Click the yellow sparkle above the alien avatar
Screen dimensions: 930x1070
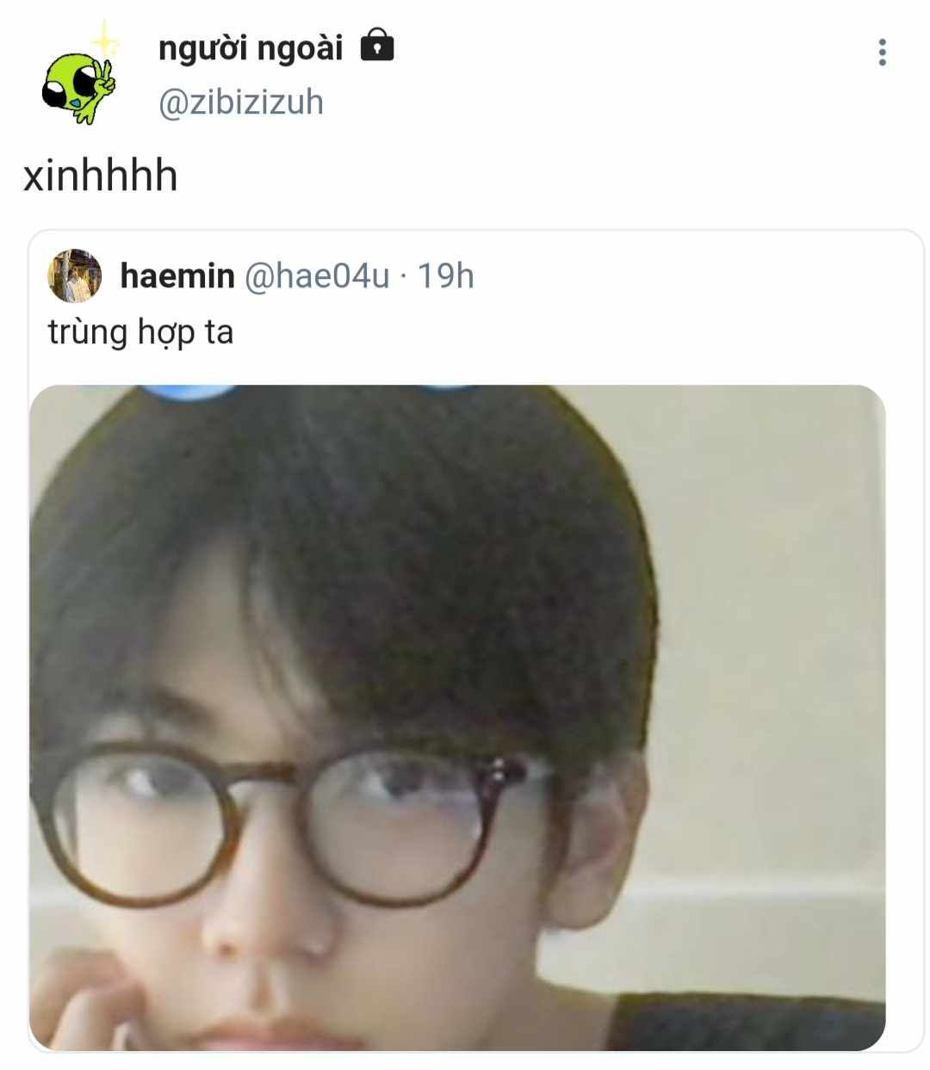pos(104,39)
